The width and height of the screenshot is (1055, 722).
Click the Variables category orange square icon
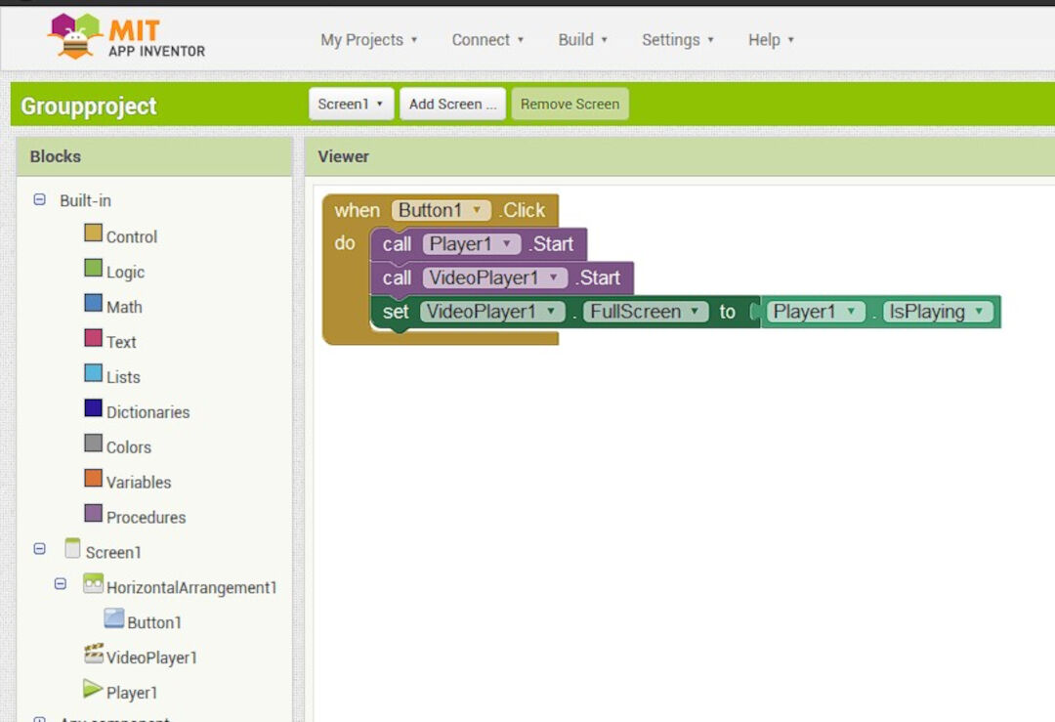click(x=94, y=478)
